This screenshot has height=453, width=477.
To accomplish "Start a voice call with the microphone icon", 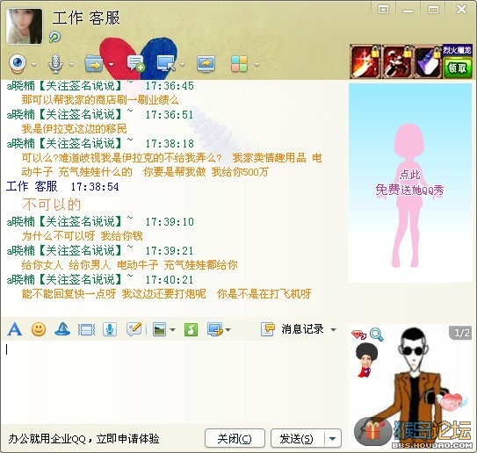I will [x=55, y=63].
